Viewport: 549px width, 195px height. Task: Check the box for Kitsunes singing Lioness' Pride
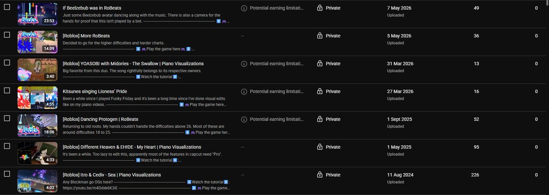[x=7, y=91]
